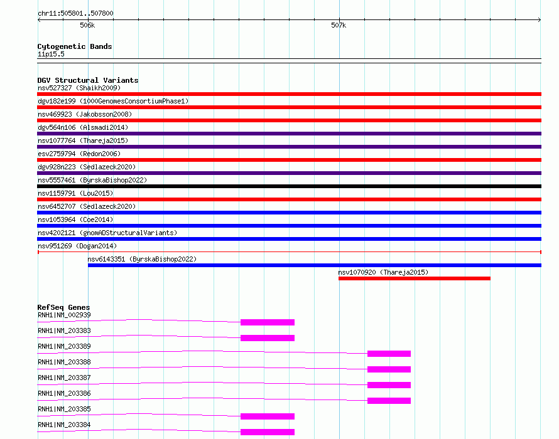The width and height of the screenshot is (559, 439).
Task: Click the ruler's right end arrow
Action: coord(540,20)
